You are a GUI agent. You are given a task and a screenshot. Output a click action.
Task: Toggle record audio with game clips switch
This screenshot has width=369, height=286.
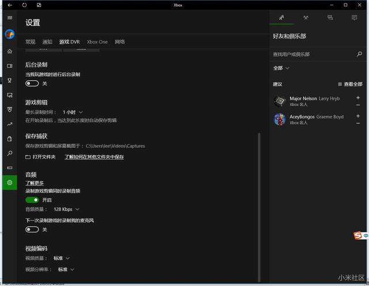32,200
